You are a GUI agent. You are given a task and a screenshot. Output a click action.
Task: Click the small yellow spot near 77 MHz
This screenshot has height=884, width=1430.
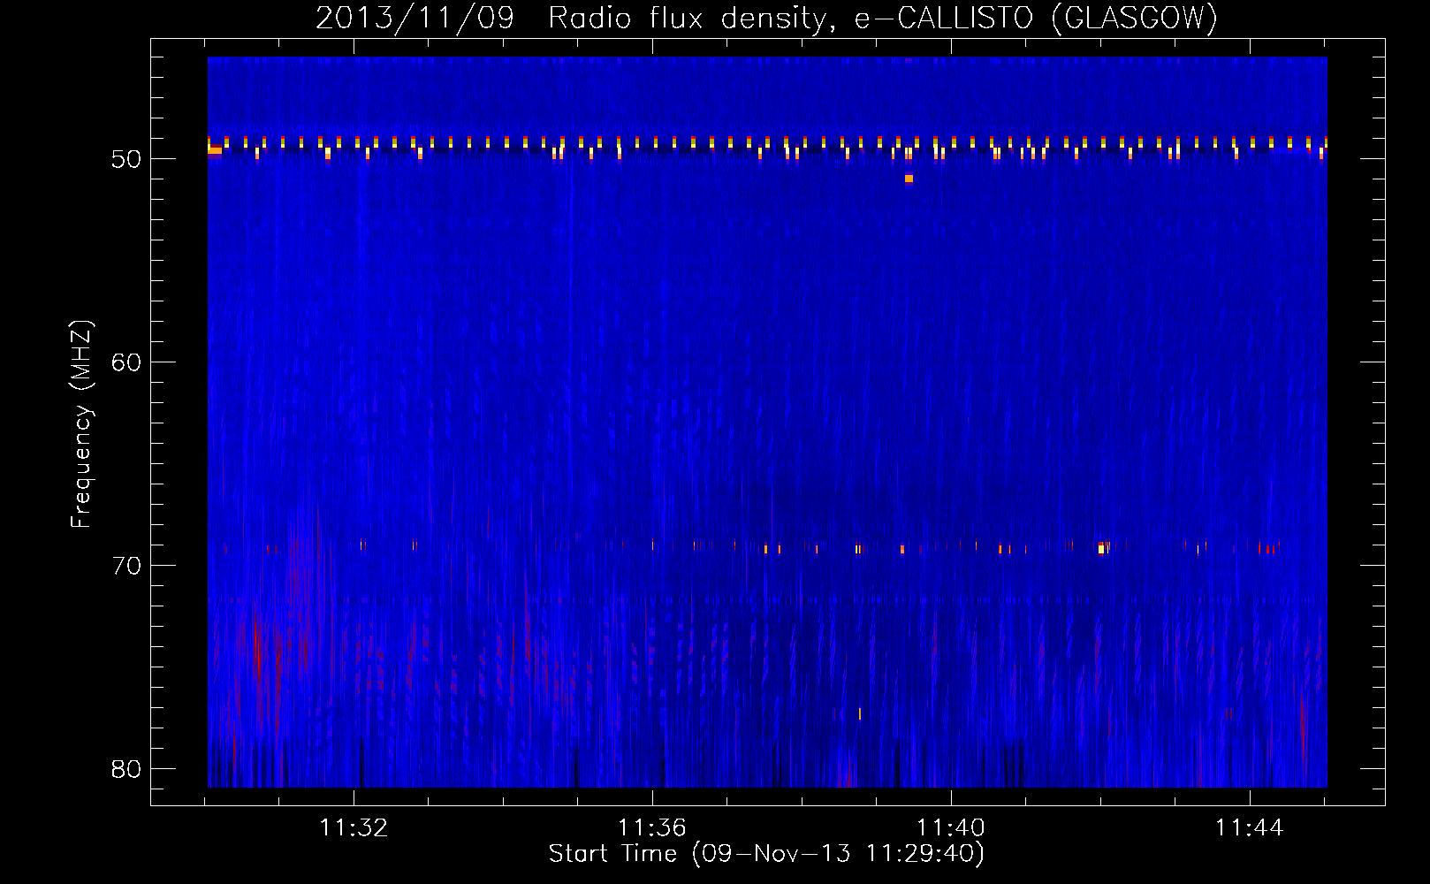point(860,713)
